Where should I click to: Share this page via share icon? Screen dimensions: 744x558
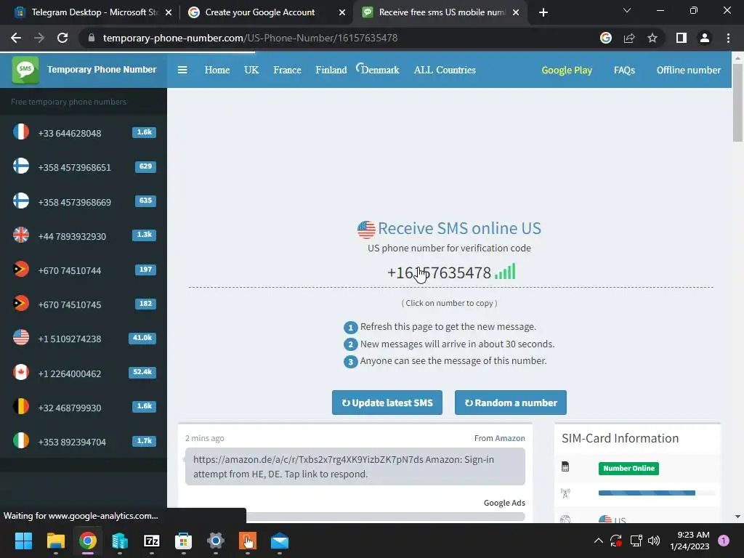(x=629, y=38)
